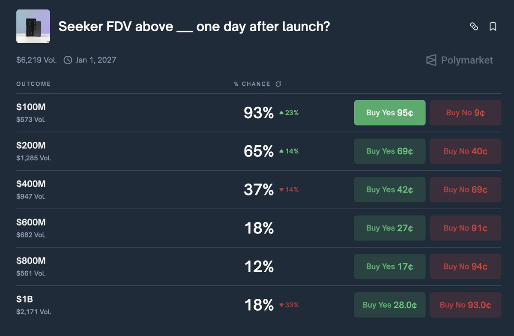514x336 pixels.
Task: Buy No at 69¢ for $400M
Action: [465, 189]
